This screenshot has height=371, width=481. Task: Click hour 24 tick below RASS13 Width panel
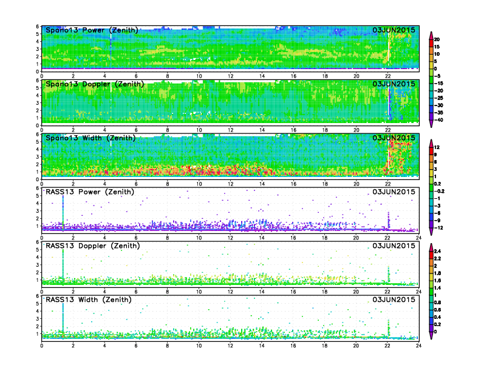[418, 346]
